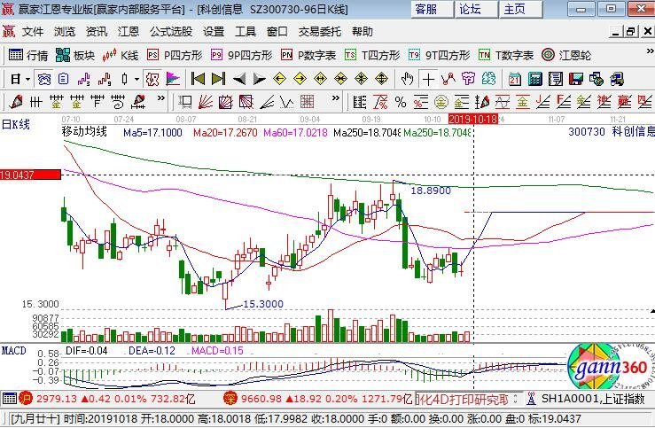Viewport: 655px width, 428px height.
Task: Open the calculator icon
Action: (535, 79)
